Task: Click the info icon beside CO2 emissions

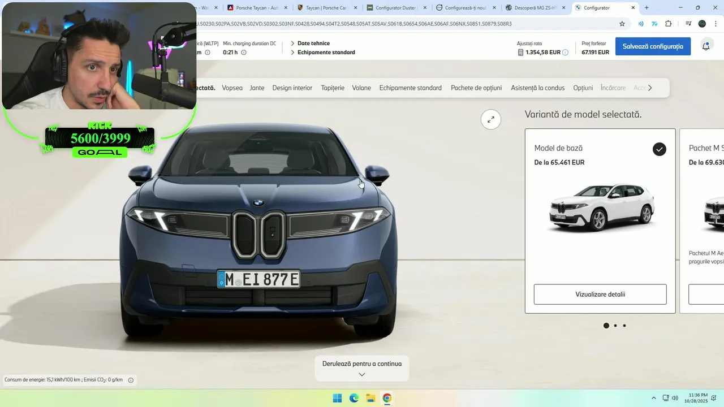Action: tap(131, 380)
